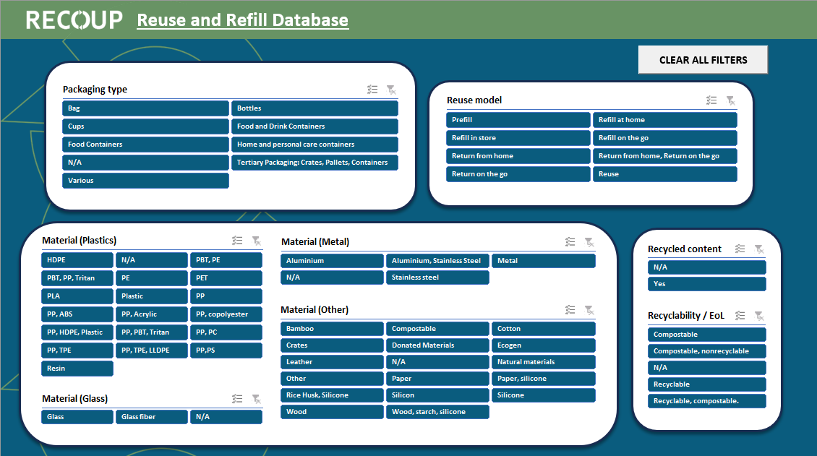The height and width of the screenshot is (456, 817).
Task: Select PBT, PP, Tritan plastic
Action: coord(77,278)
